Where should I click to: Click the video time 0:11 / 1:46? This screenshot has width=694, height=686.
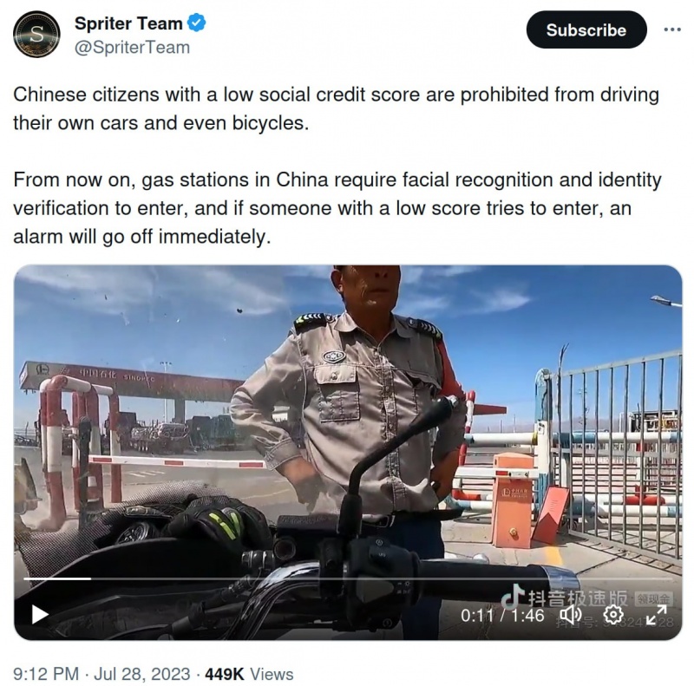point(502,615)
